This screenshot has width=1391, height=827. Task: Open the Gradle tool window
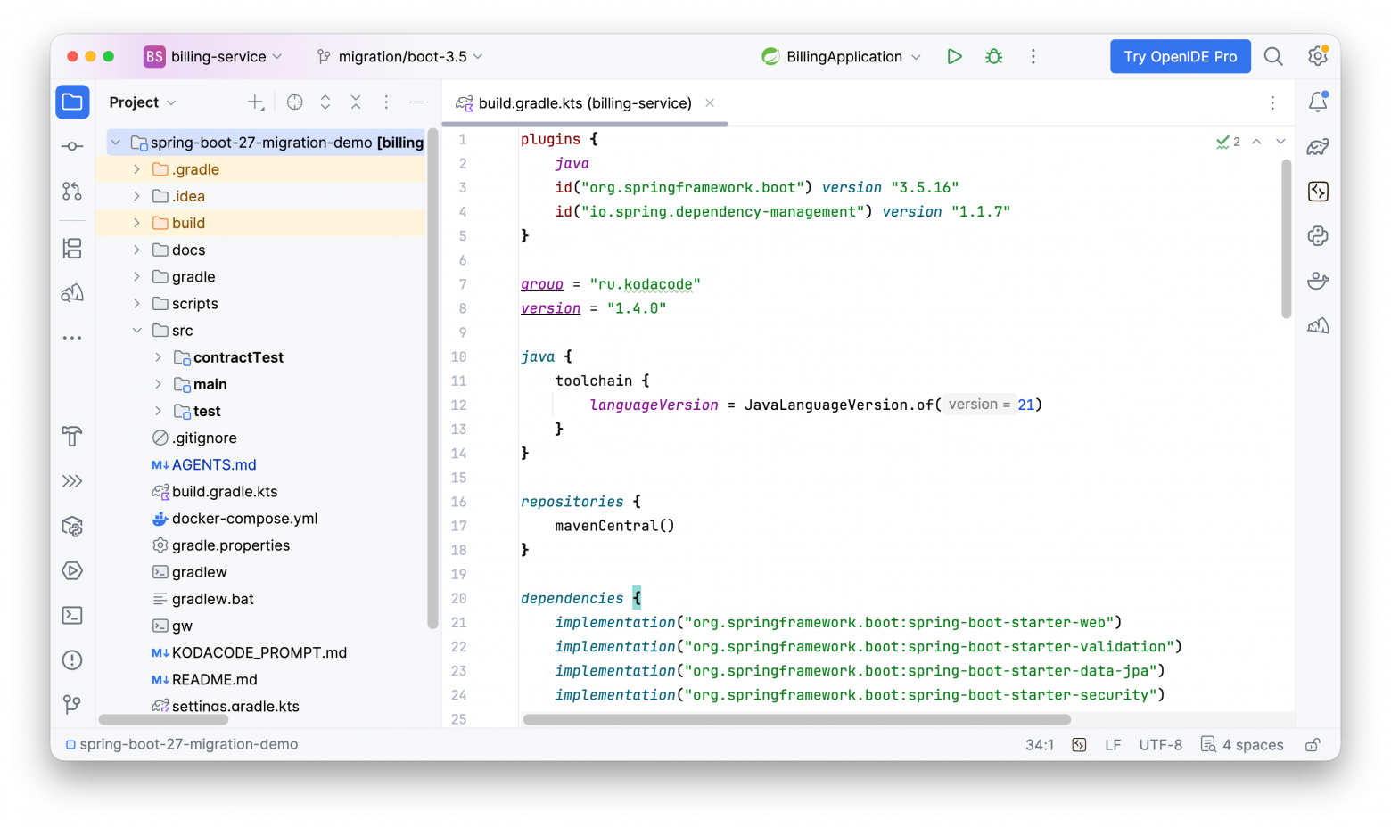click(1318, 146)
